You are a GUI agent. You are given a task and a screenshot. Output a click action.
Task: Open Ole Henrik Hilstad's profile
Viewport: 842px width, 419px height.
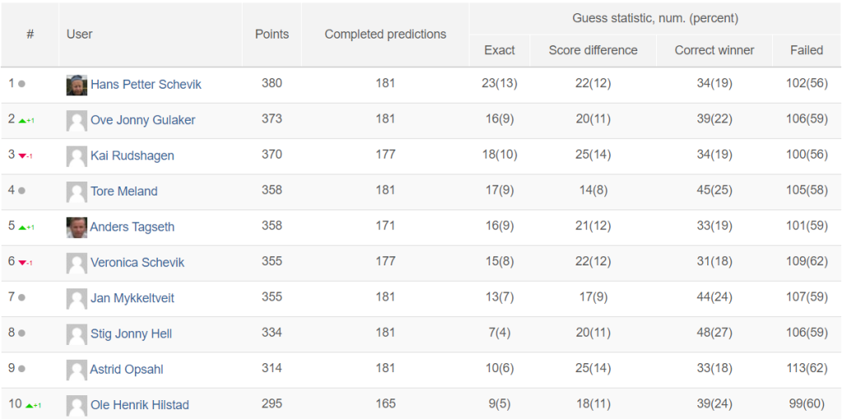[x=140, y=405]
